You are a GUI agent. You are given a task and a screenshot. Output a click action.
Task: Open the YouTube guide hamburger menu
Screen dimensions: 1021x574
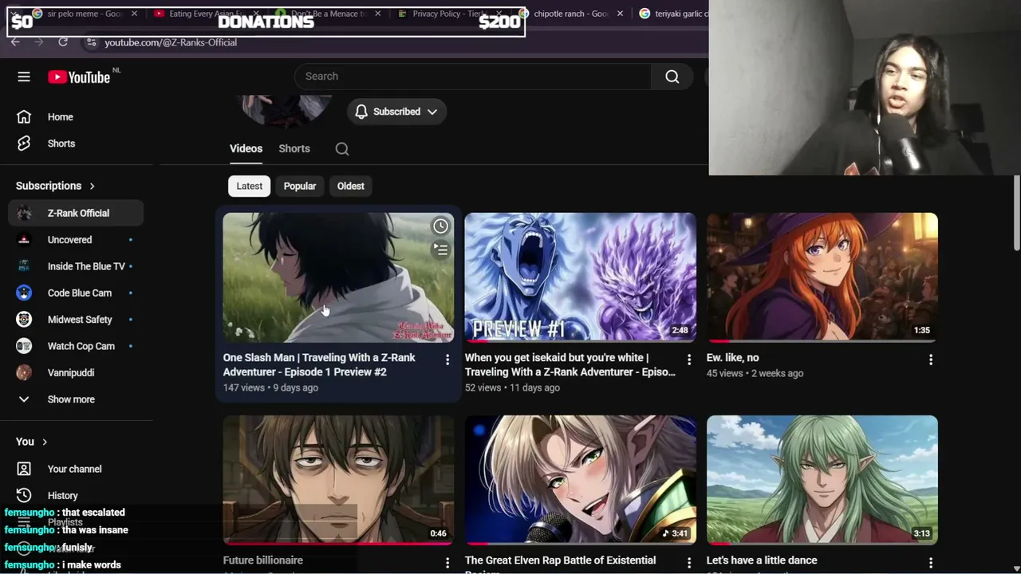(24, 77)
